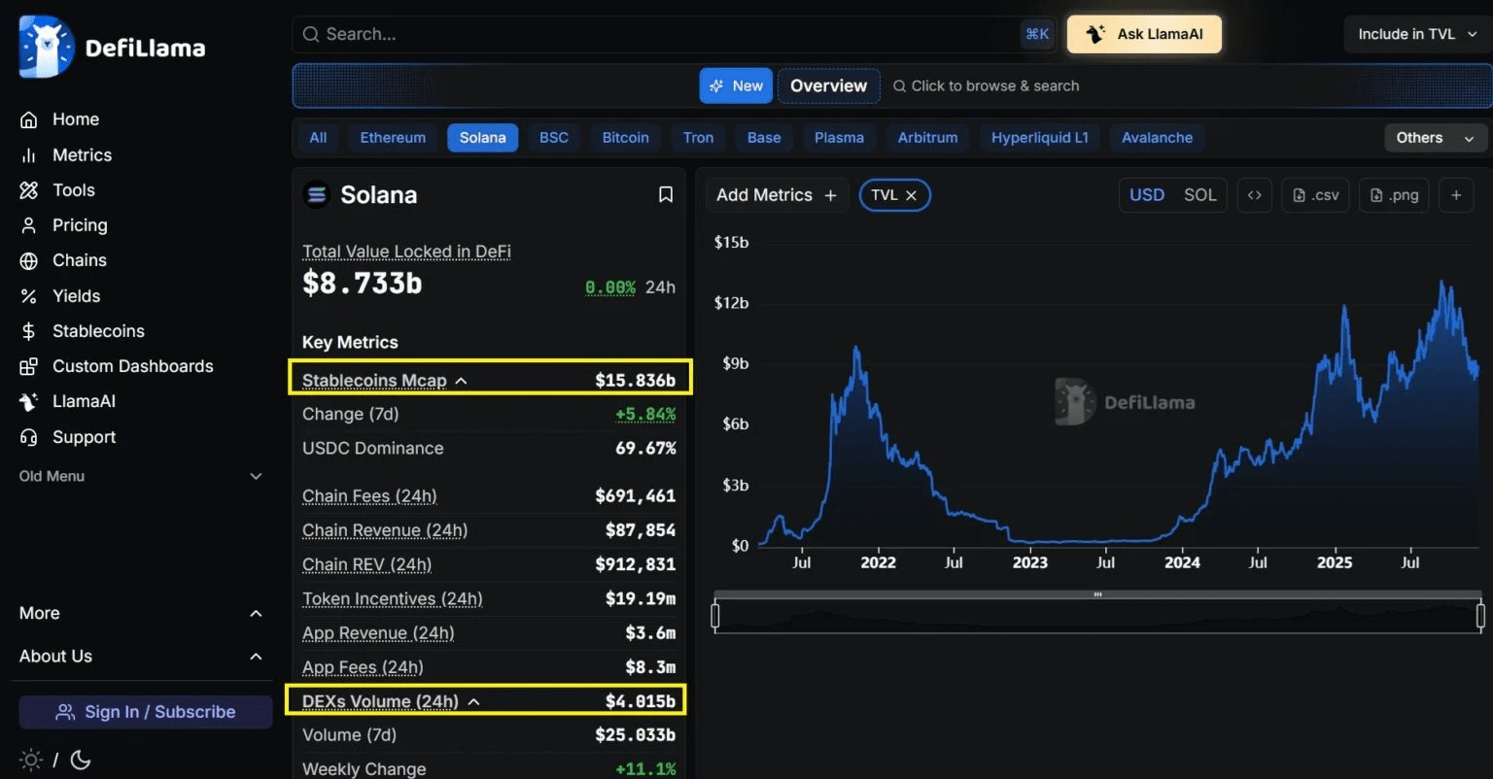Focus the Search input field

point(661,34)
